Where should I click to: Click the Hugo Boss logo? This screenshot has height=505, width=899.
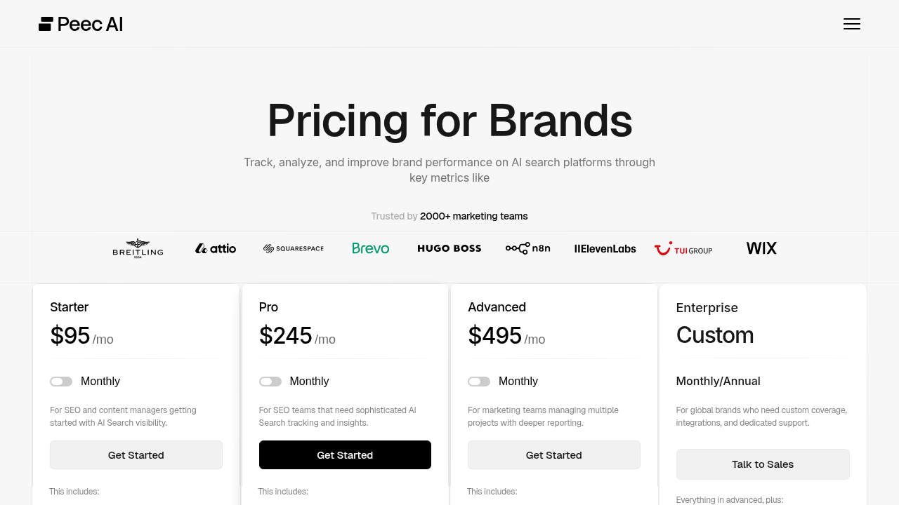coord(449,248)
